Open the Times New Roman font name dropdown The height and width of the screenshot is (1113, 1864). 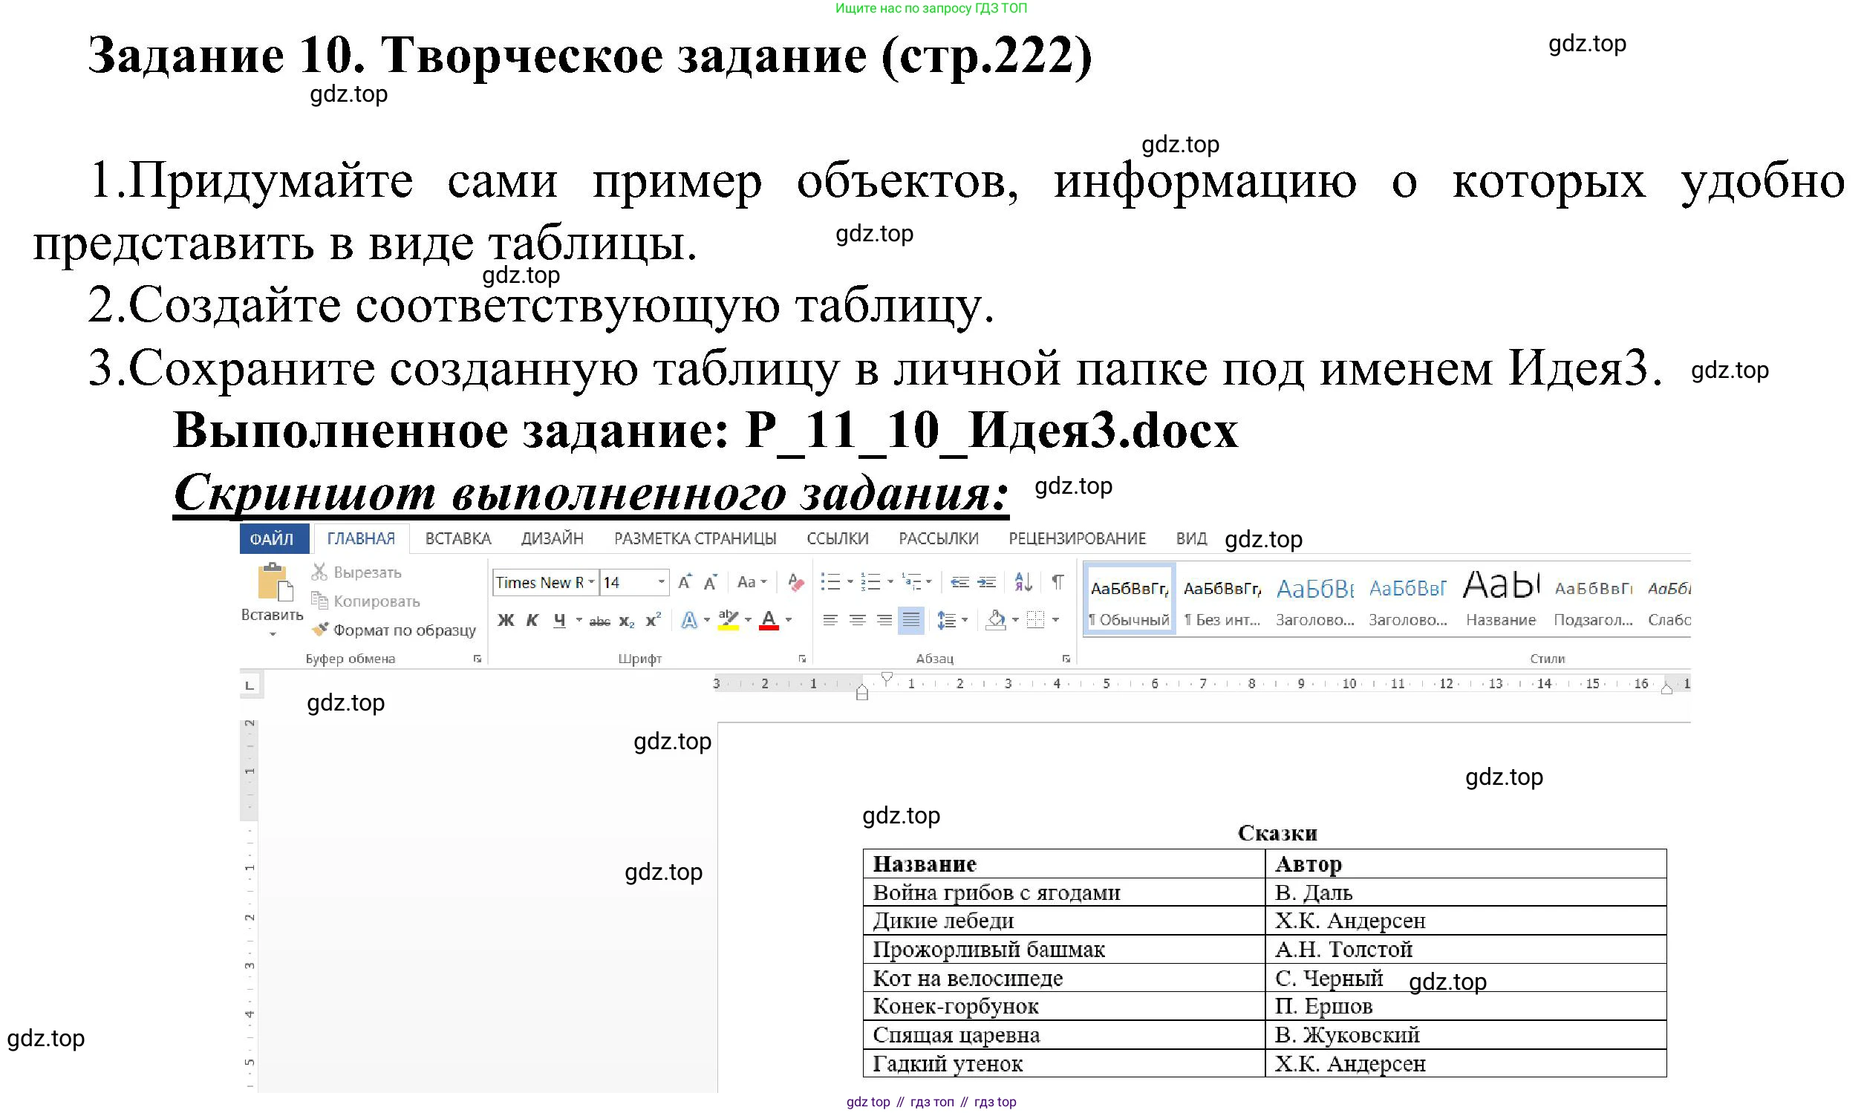[592, 582]
